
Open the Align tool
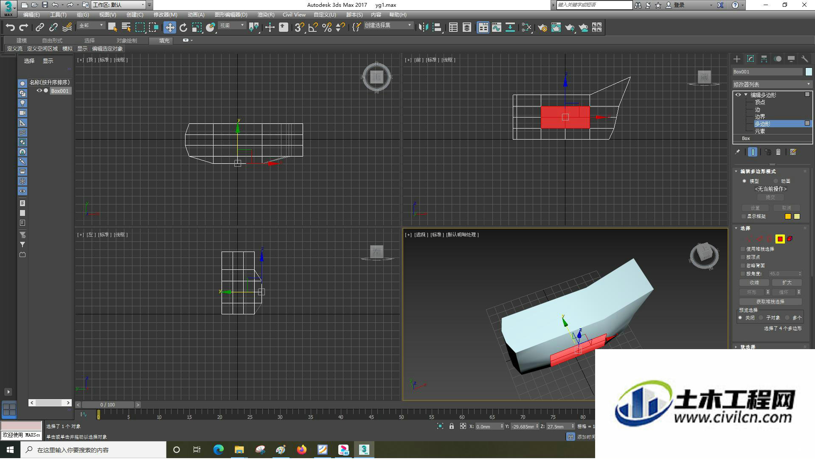pos(437,28)
